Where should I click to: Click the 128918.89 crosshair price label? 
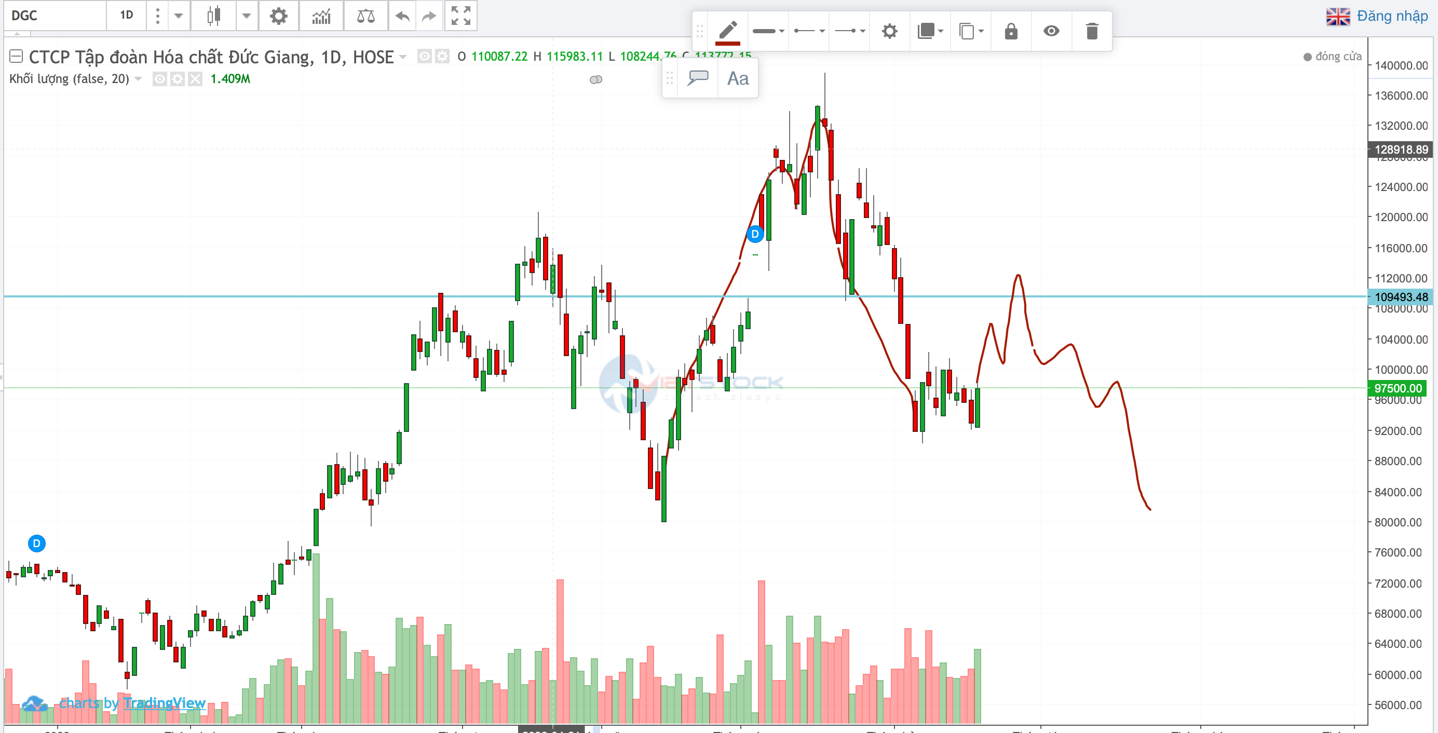click(1401, 150)
